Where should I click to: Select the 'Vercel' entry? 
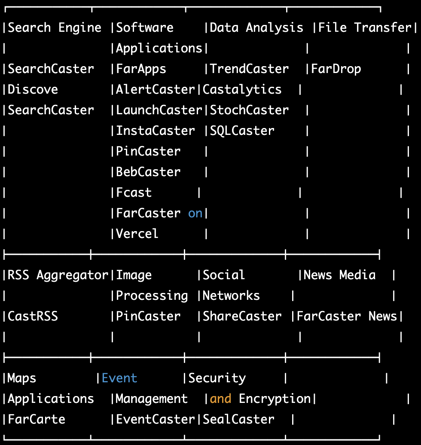[x=137, y=234]
